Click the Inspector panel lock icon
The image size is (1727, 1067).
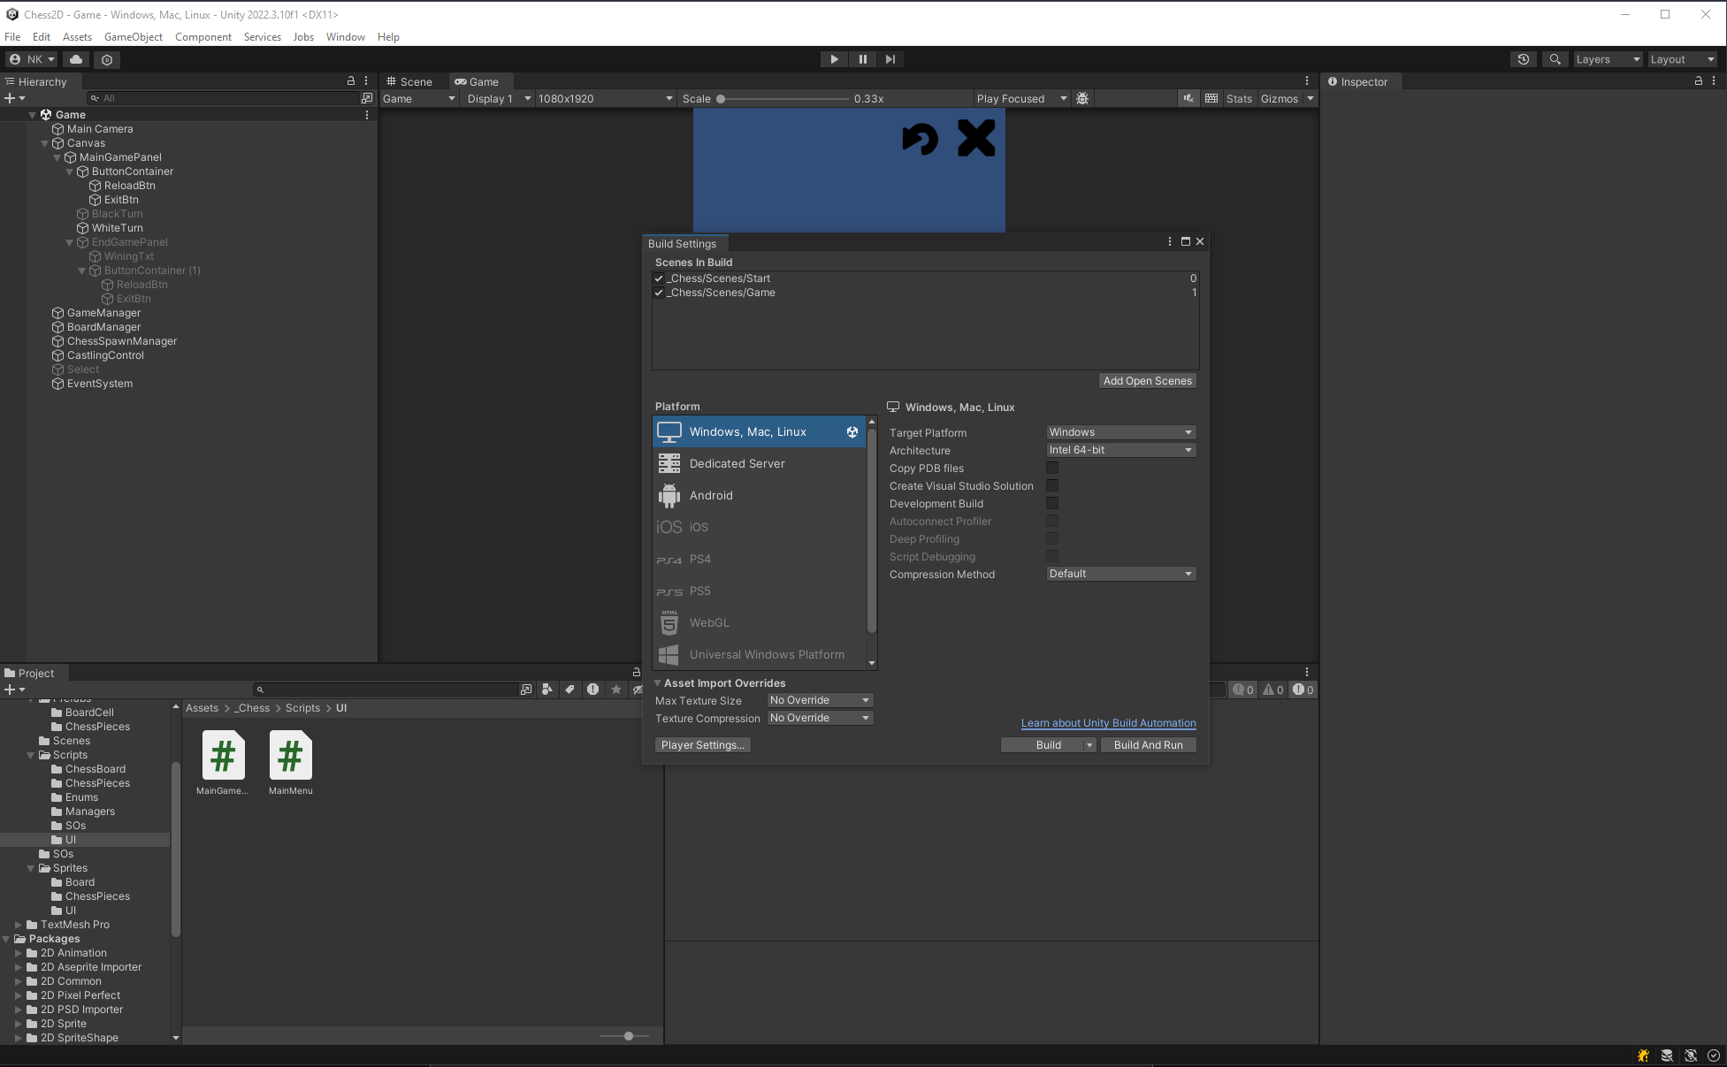pos(1698,80)
